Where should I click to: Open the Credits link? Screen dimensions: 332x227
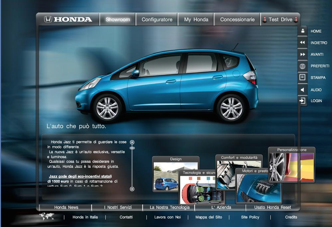pyautogui.click(x=291, y=217)
